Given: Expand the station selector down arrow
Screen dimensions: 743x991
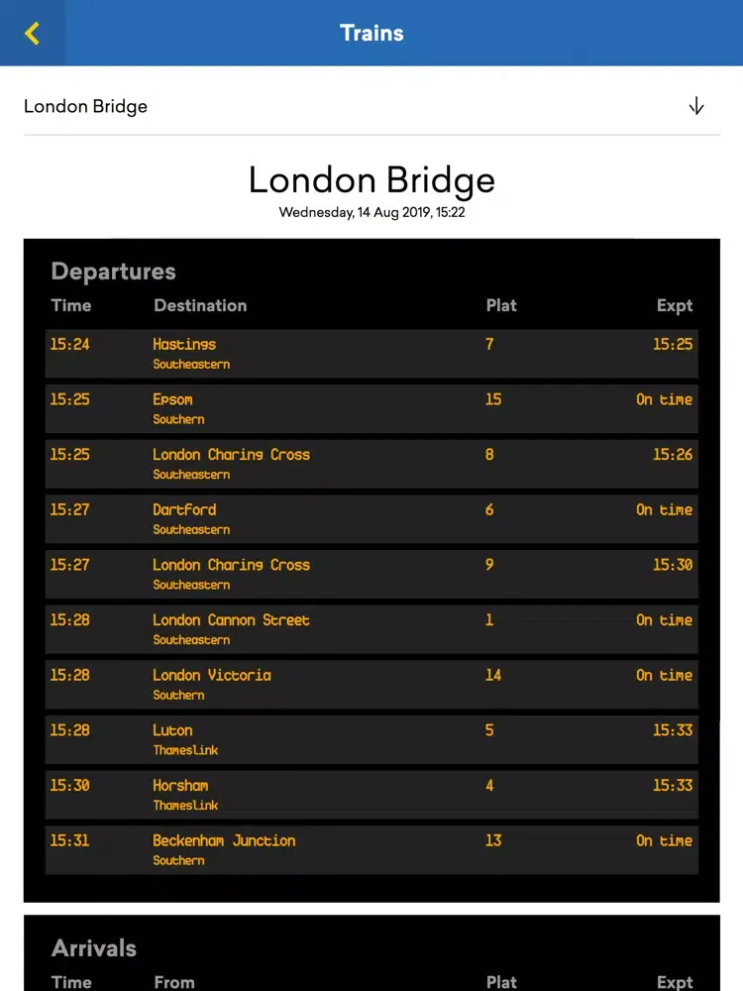Looking at the screenshot, I should 695,106.
